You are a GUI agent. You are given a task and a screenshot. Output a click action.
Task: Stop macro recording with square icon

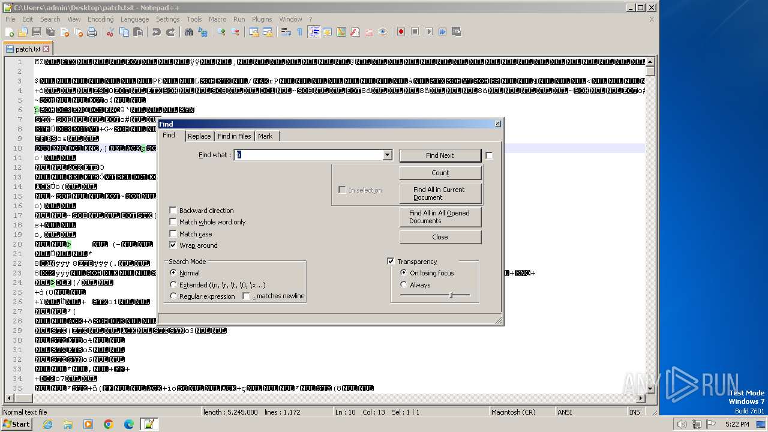pos(415,32)
